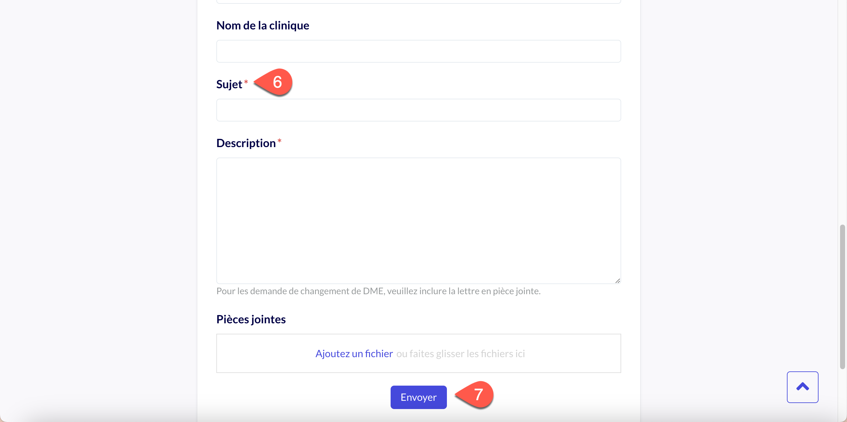Viewport: 847px width, 422px height.
Task: Click the drag-files-here drop zone text
Action: 460,353
